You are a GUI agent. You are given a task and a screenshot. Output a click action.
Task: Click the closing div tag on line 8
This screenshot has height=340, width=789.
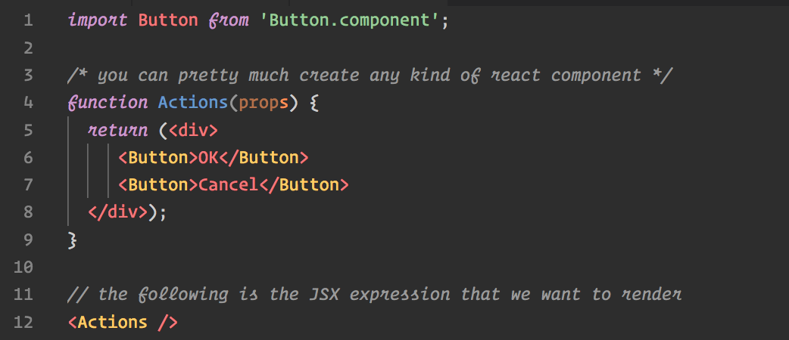click(118, 212)
